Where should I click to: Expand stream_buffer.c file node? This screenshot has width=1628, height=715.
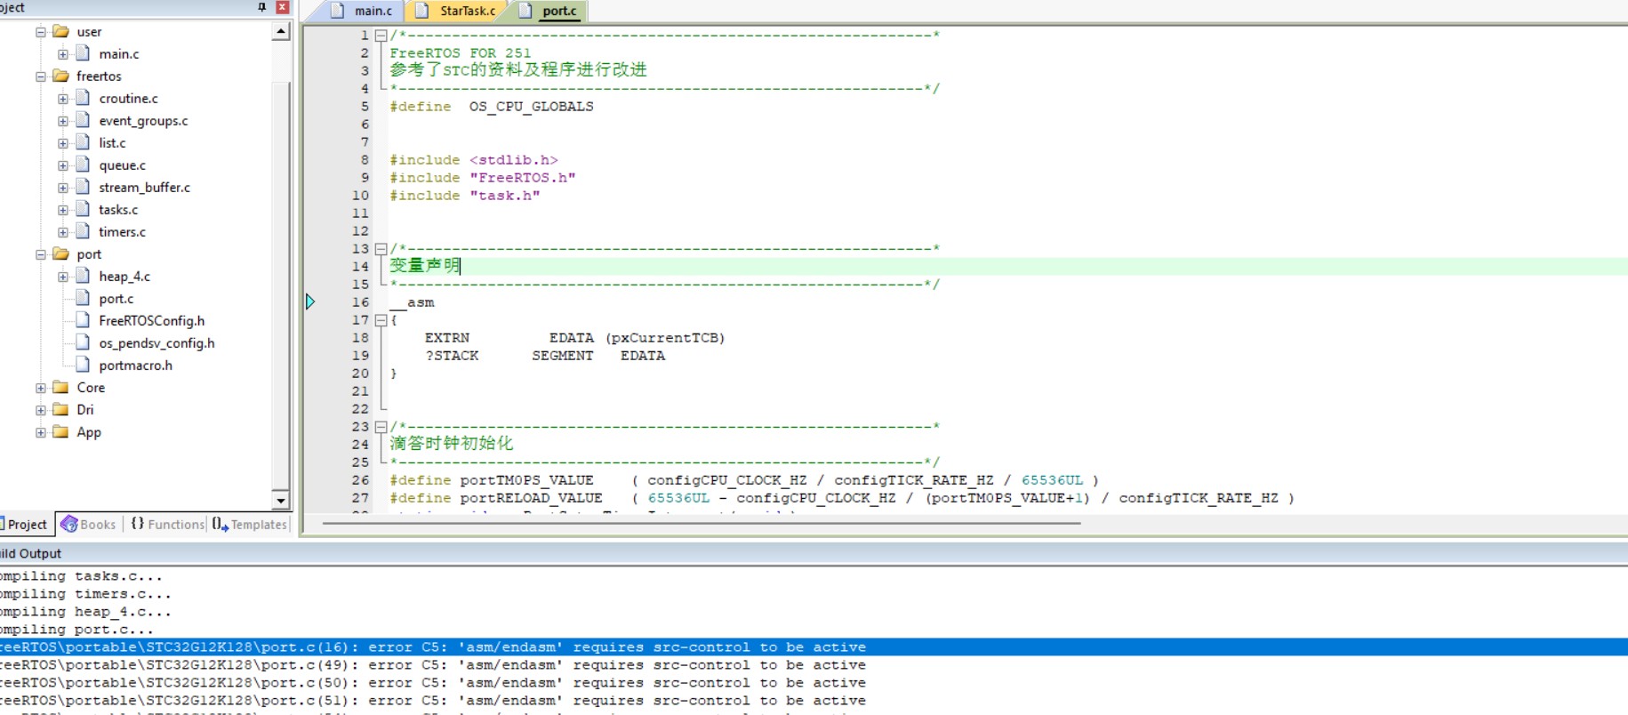[63, 188]
